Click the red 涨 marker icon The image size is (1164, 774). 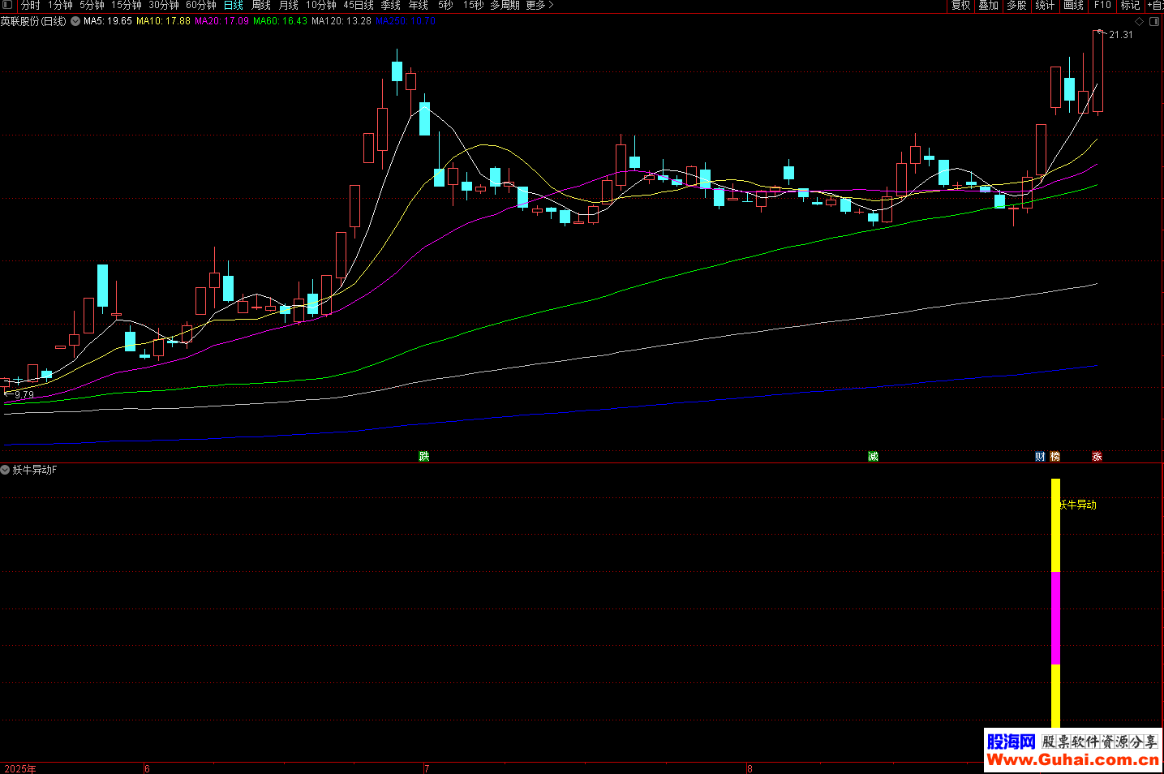coord(1097,456)
